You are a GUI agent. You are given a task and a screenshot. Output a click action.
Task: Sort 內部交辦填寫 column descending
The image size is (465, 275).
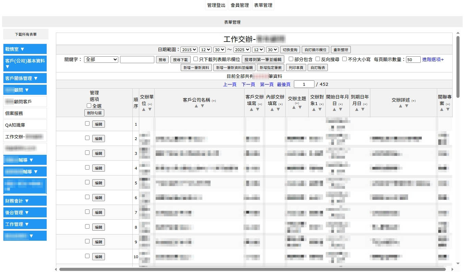tap(278, 109)
